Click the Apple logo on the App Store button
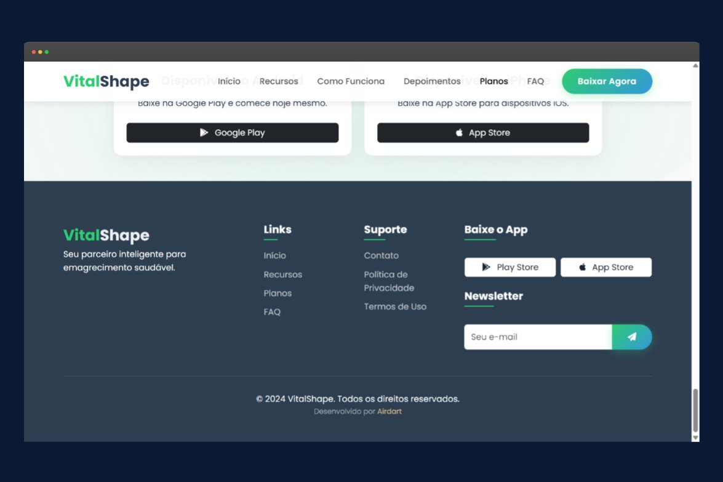Viewport: 723px width, 482px height. [458, 132]
